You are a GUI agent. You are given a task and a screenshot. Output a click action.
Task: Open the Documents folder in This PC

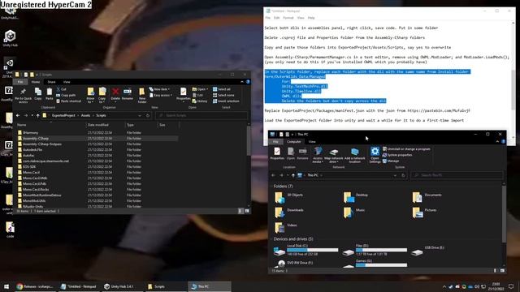tap(427, 196)
